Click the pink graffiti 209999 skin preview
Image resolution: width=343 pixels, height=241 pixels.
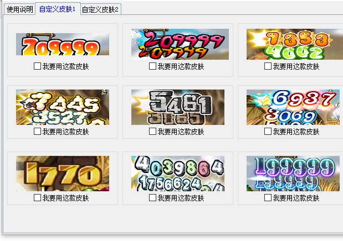(x=180, y=44)
